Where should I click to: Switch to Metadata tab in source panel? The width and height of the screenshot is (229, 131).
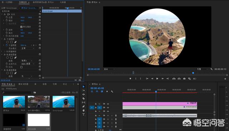click(63, 2)
